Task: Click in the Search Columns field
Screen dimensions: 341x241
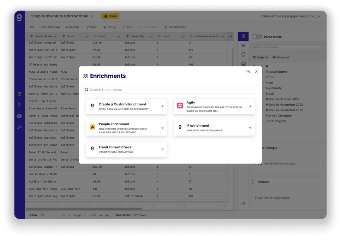Action: coord(286,47)
